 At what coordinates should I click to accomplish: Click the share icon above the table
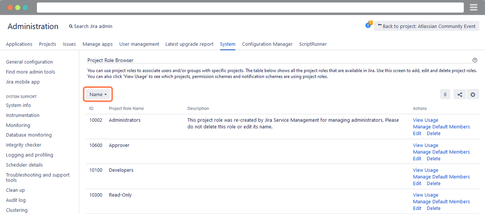click(x=459, y=94)
